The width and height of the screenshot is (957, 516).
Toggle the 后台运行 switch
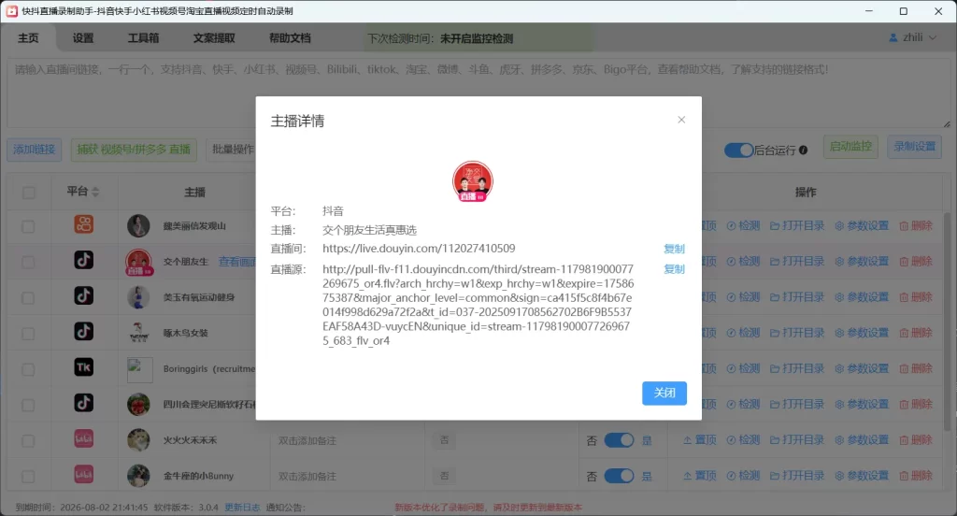coord(738,150)
